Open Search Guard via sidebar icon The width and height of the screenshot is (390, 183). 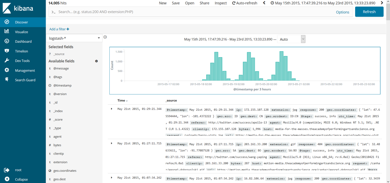[x=7, y=80]
